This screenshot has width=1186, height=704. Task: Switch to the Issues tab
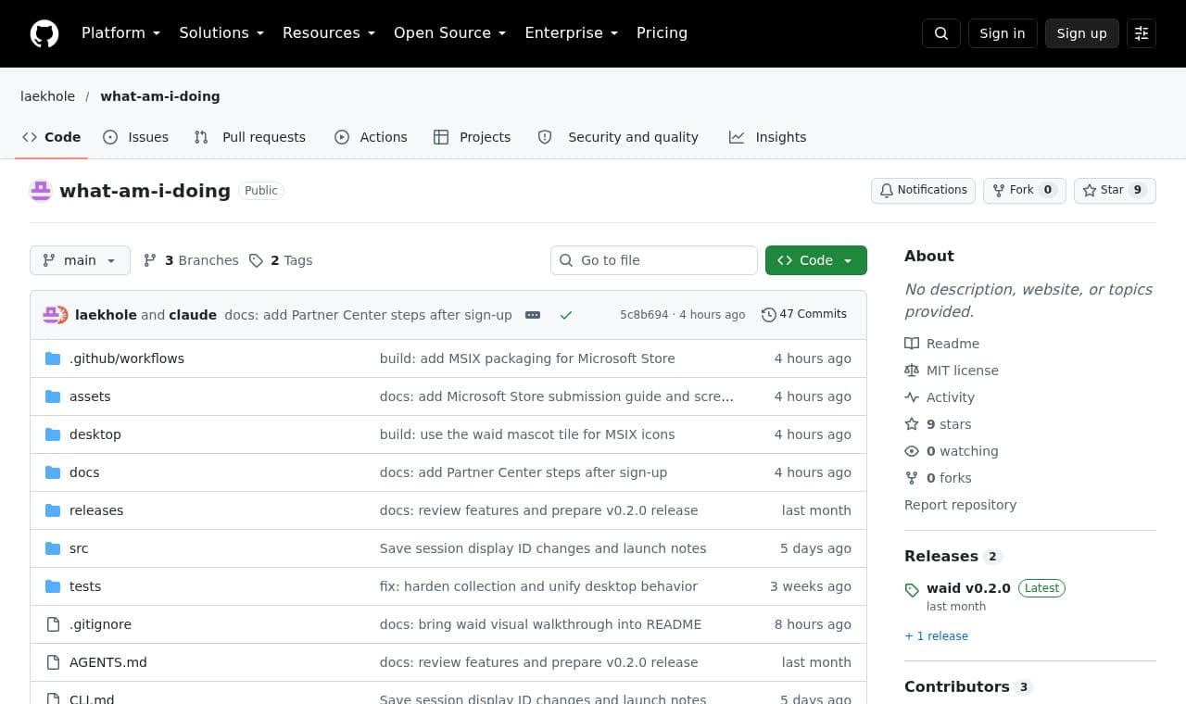coord(136,137)
